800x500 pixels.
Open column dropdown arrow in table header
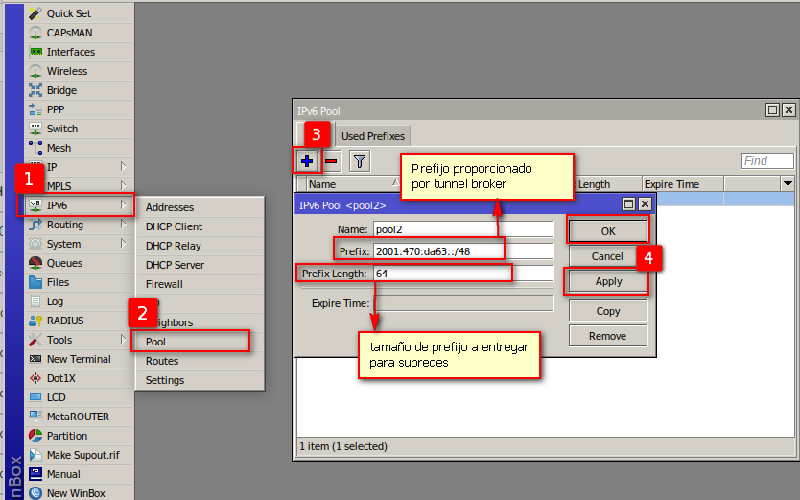[x=788, y=183]
